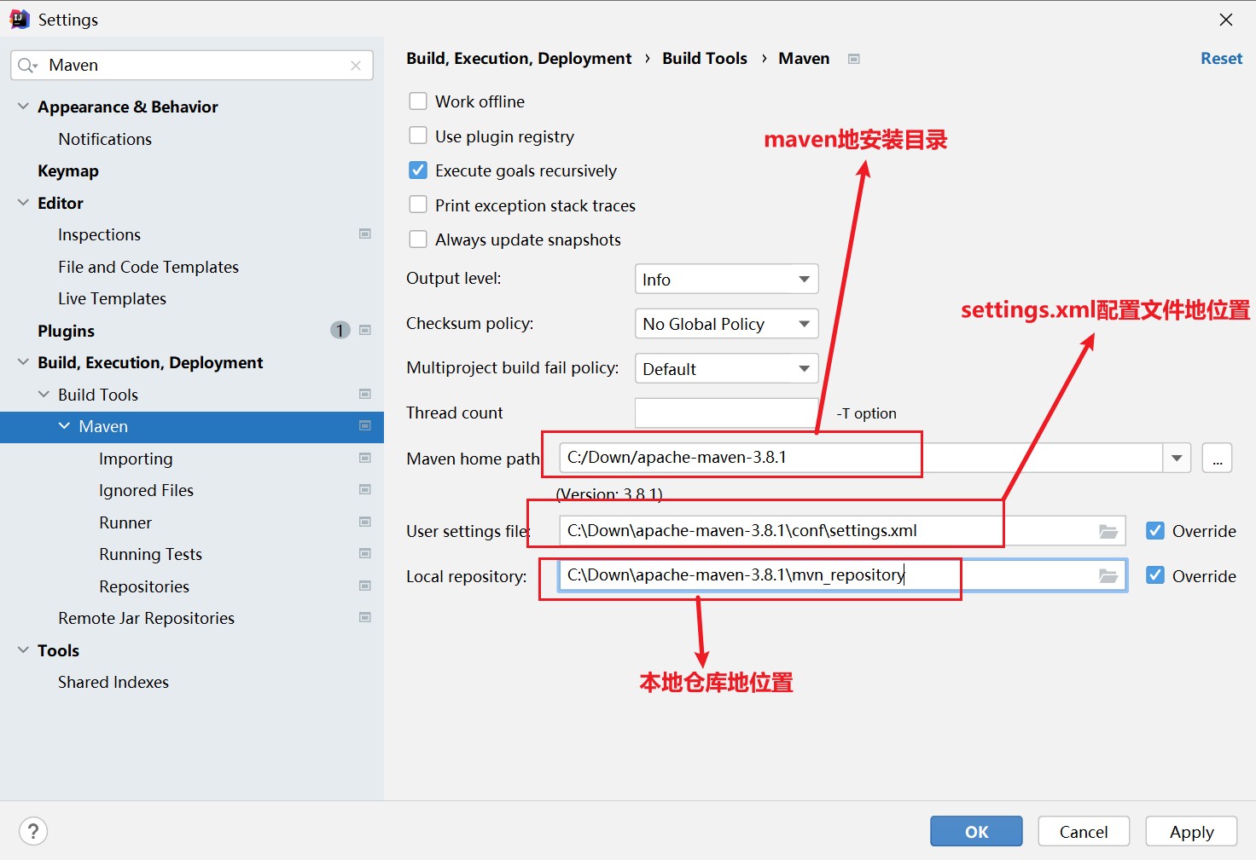Image resolution: width=1256 pixels, height=860 pixels.
Task: Open Output level dropdown showing Info
Action: pos(726,279)
